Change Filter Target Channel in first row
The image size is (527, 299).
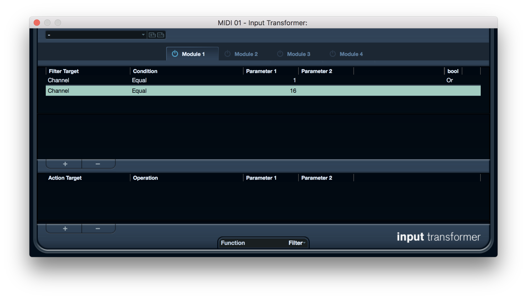coord(59,80)
